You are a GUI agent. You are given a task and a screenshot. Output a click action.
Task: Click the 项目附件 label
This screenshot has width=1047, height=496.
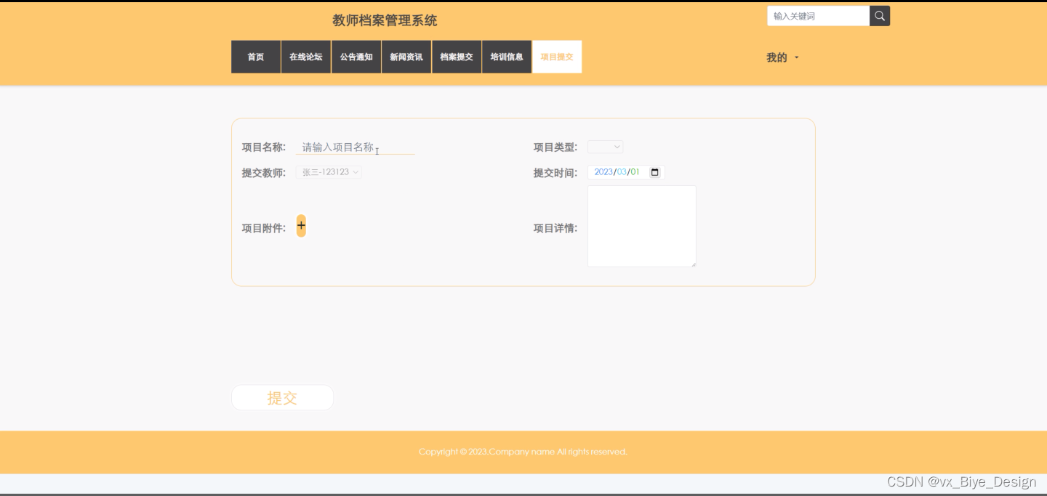tap(264, 228)
